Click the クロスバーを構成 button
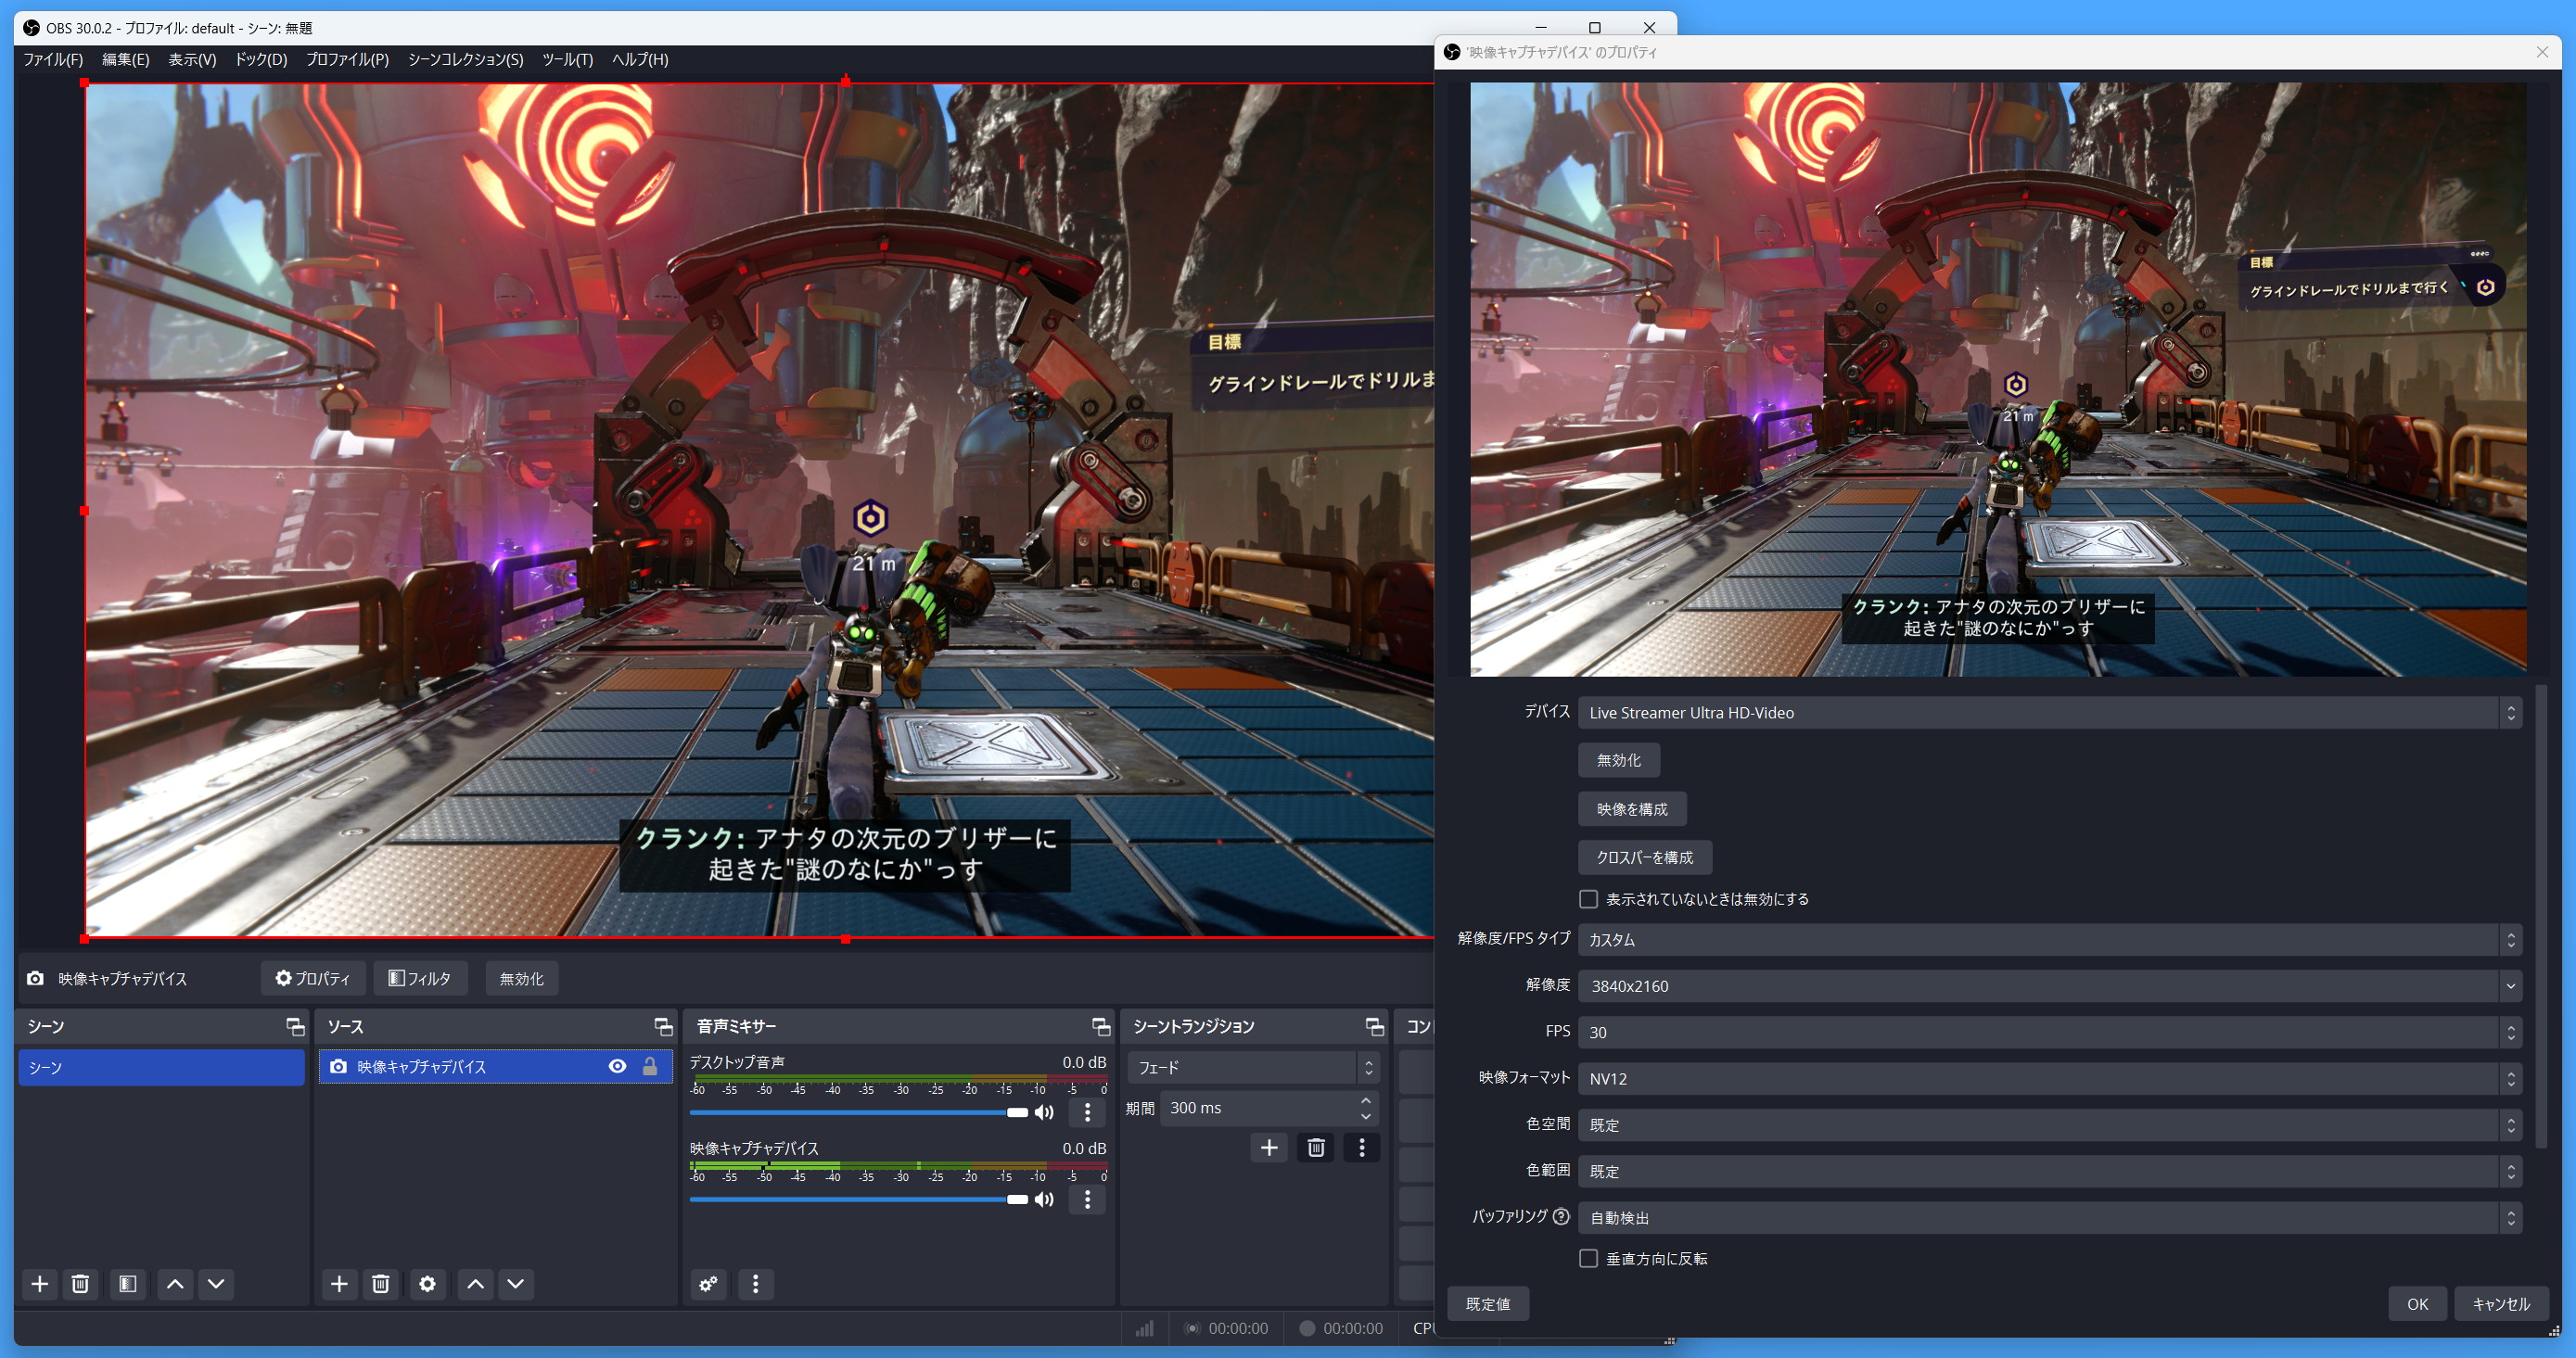This screenshot has width=2576, height=1358. pyautogui.click(x=1645, y=857)
